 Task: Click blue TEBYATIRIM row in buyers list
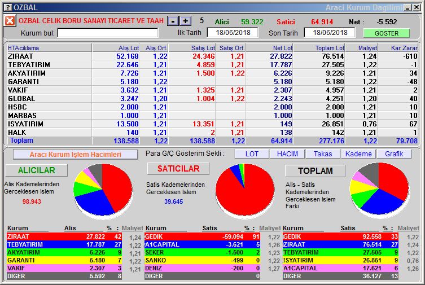(x=64, y=244)
